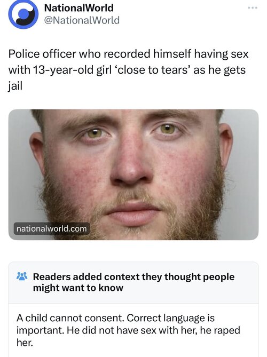
Task: Open the @NationalWorld handle link
Action: click(82, 20)
